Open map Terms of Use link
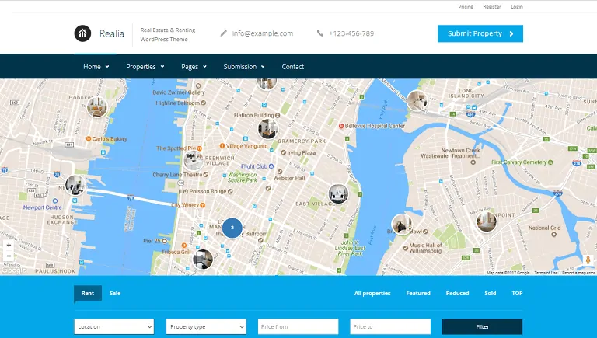The image size is (597, 338). click(546, 273)
